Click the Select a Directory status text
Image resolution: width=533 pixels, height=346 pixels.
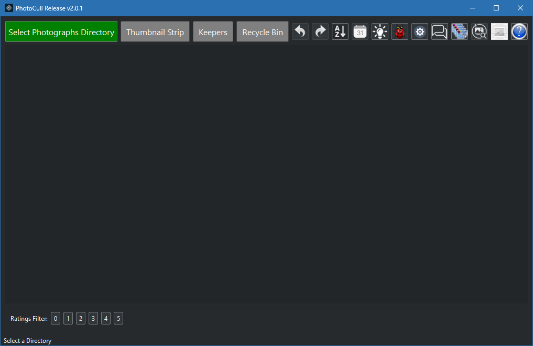coord(27,340)
